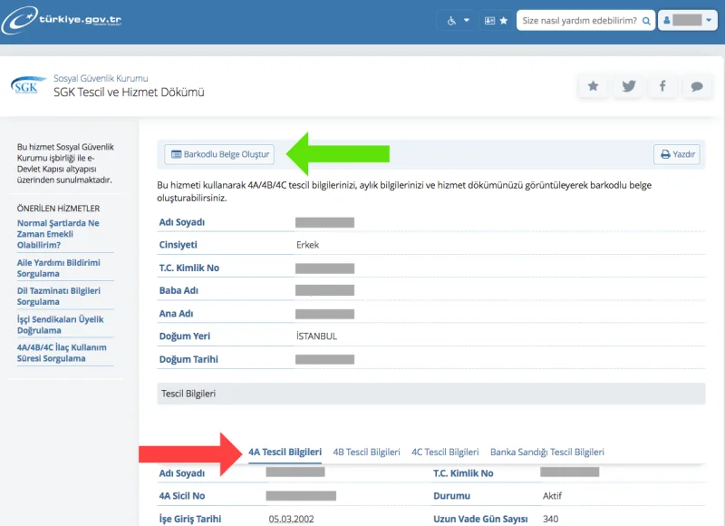Switch to 4C Tescil Bilgileri tab
725x526 pixels.
coord(445,452)
